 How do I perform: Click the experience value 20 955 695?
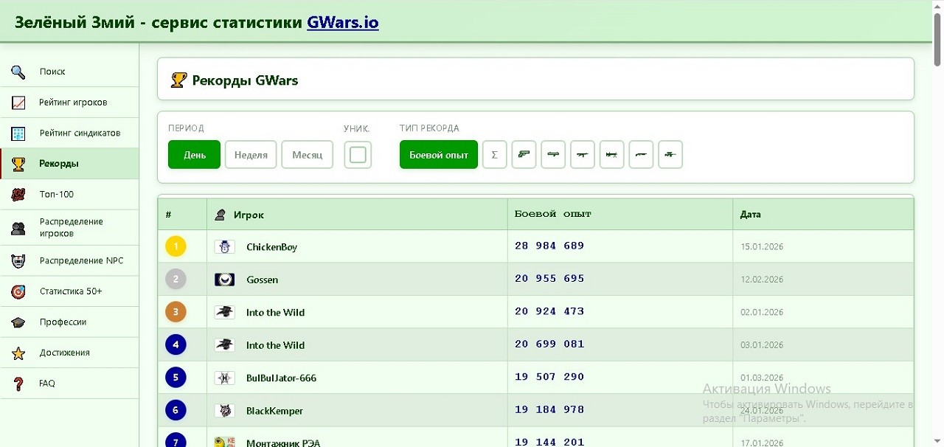pyautogui.click(x=549, y=279)
